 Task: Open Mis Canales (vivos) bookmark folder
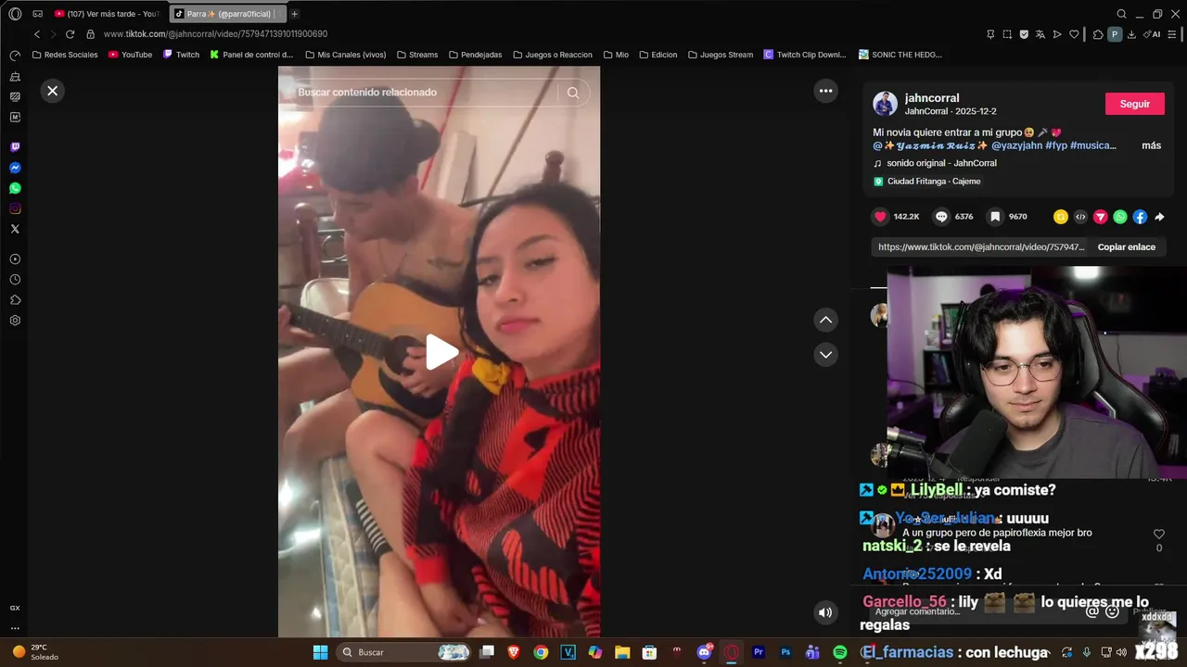coord(345,55)
